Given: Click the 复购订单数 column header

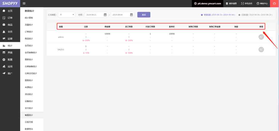Looking at the screenshot, I should (x=193, y=27).
